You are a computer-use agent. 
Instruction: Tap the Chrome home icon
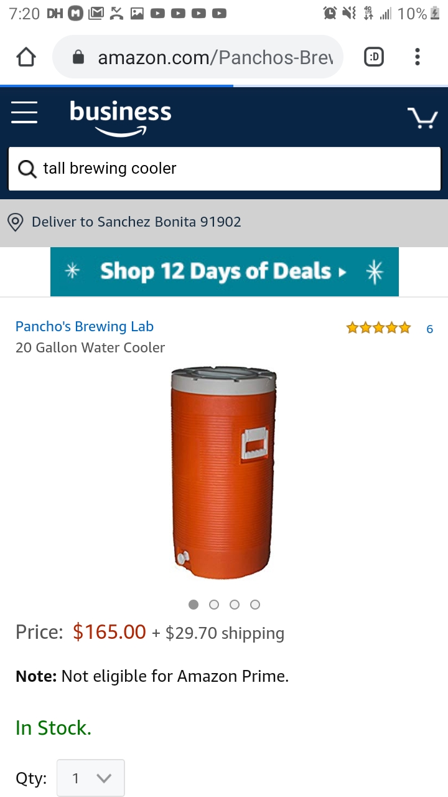(x=26, y=57)
